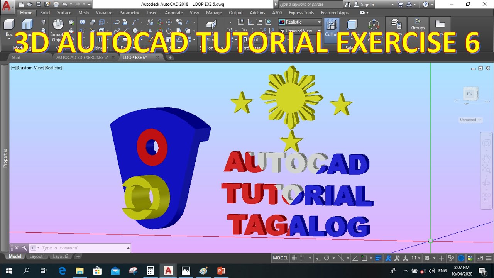Click the Clean Screen icon in status bar
The width and height of the screenshot is (494, 278).
pyautogui.click(x=480, y=258)
